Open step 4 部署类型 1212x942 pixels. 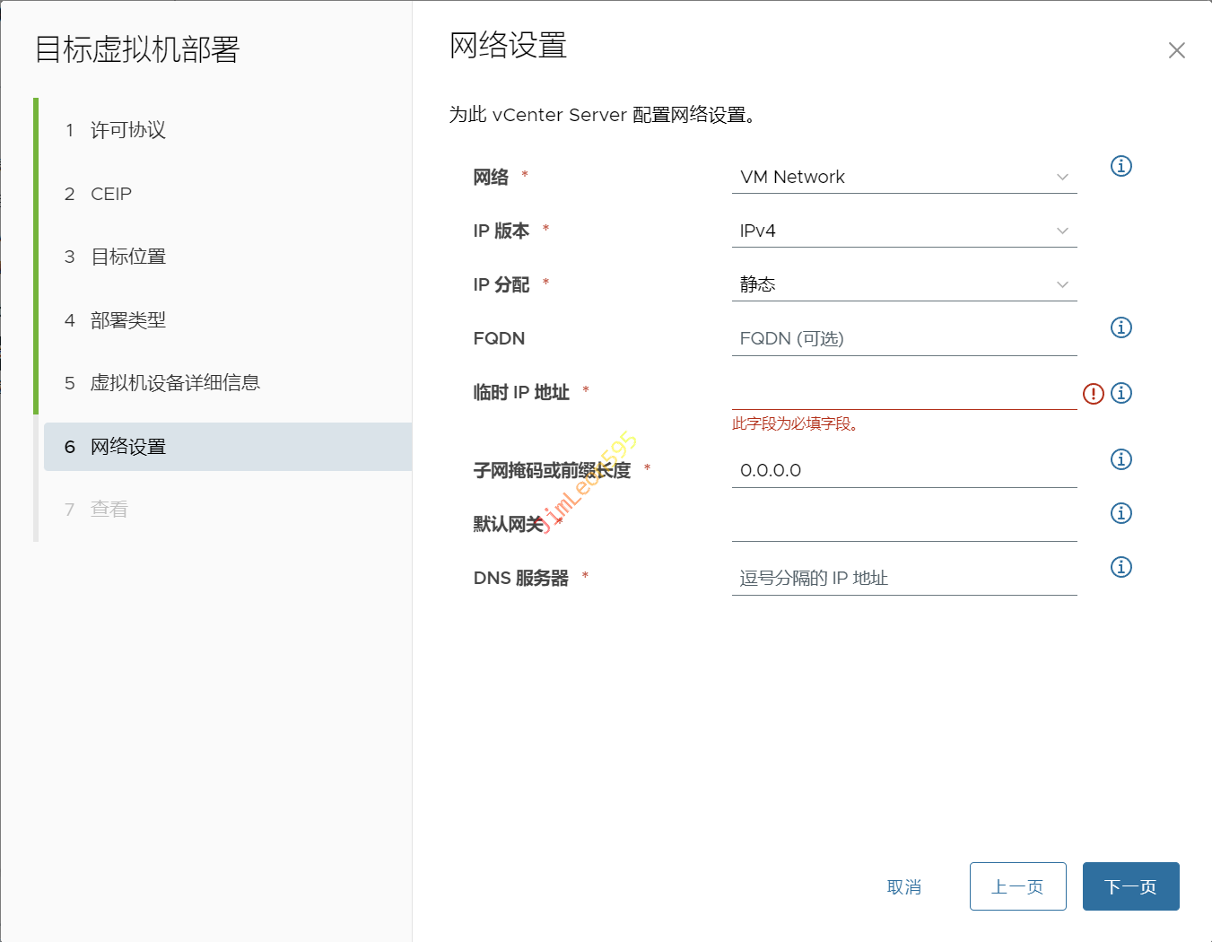tap(127, 320)
